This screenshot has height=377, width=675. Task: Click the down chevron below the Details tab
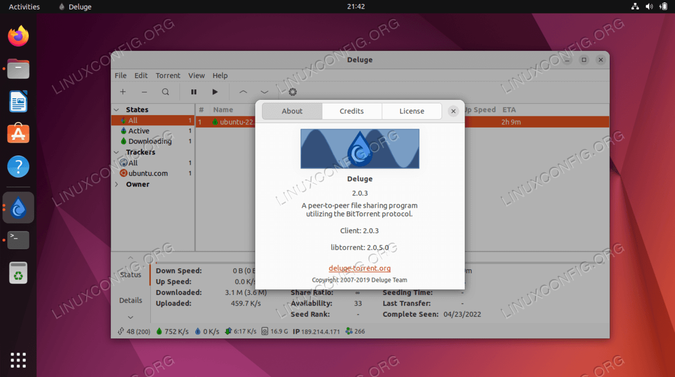130,317
